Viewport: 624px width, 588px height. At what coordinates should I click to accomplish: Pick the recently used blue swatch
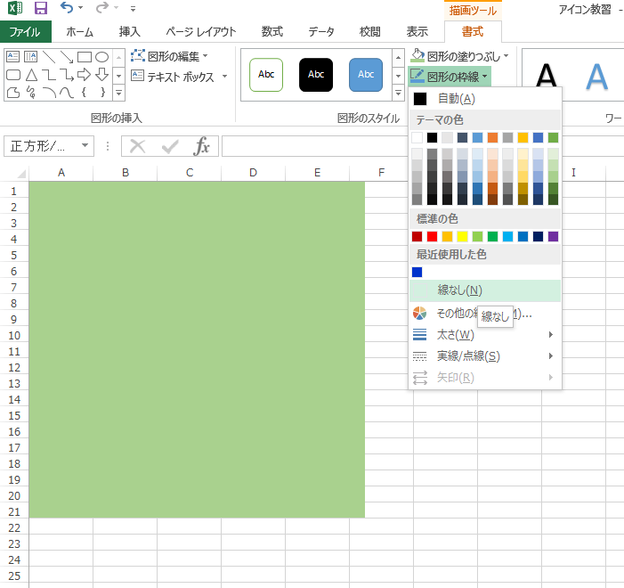[417, 272]
